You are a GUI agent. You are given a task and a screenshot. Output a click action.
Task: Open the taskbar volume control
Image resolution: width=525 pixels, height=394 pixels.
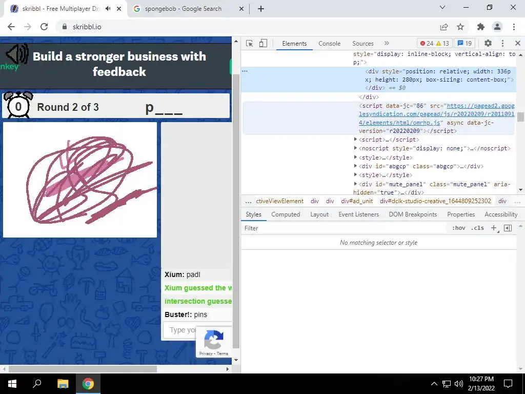click(459, 384)
